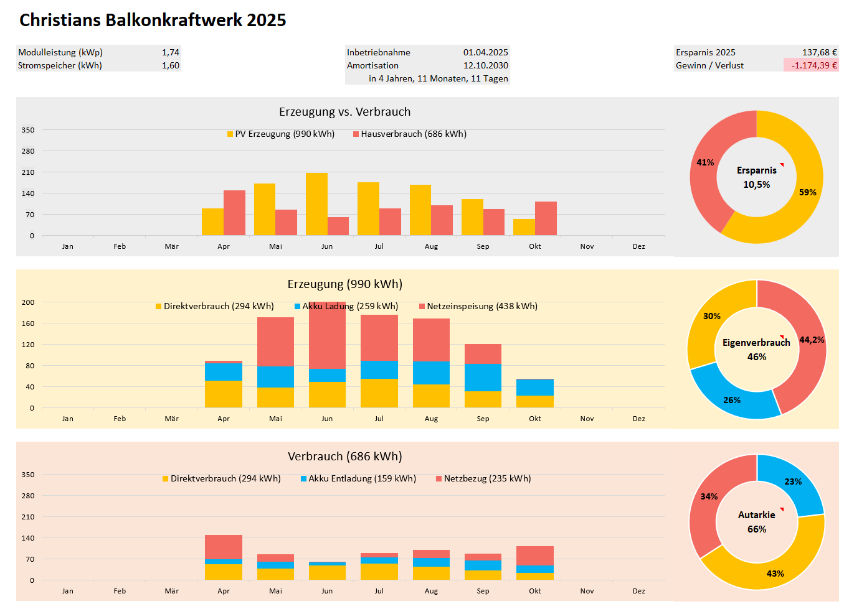The height and width of the screenshot is (609, 844).
Task: Click the yellow PV Erzeugung legend marker
Action: click(230, 134)
